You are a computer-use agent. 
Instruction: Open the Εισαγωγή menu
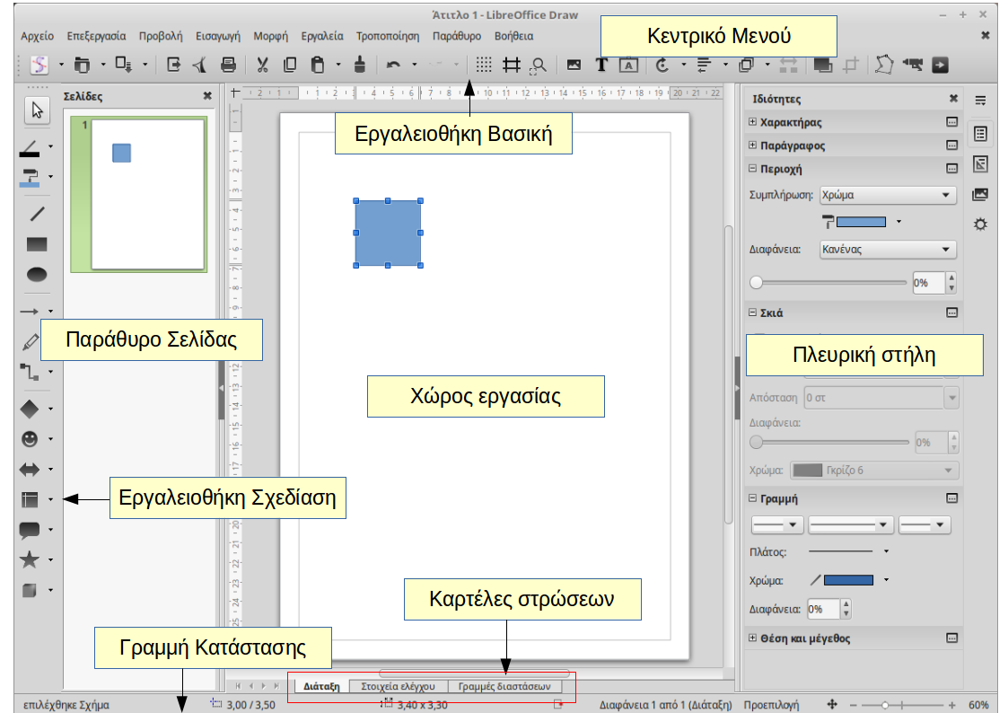point(218,36)
